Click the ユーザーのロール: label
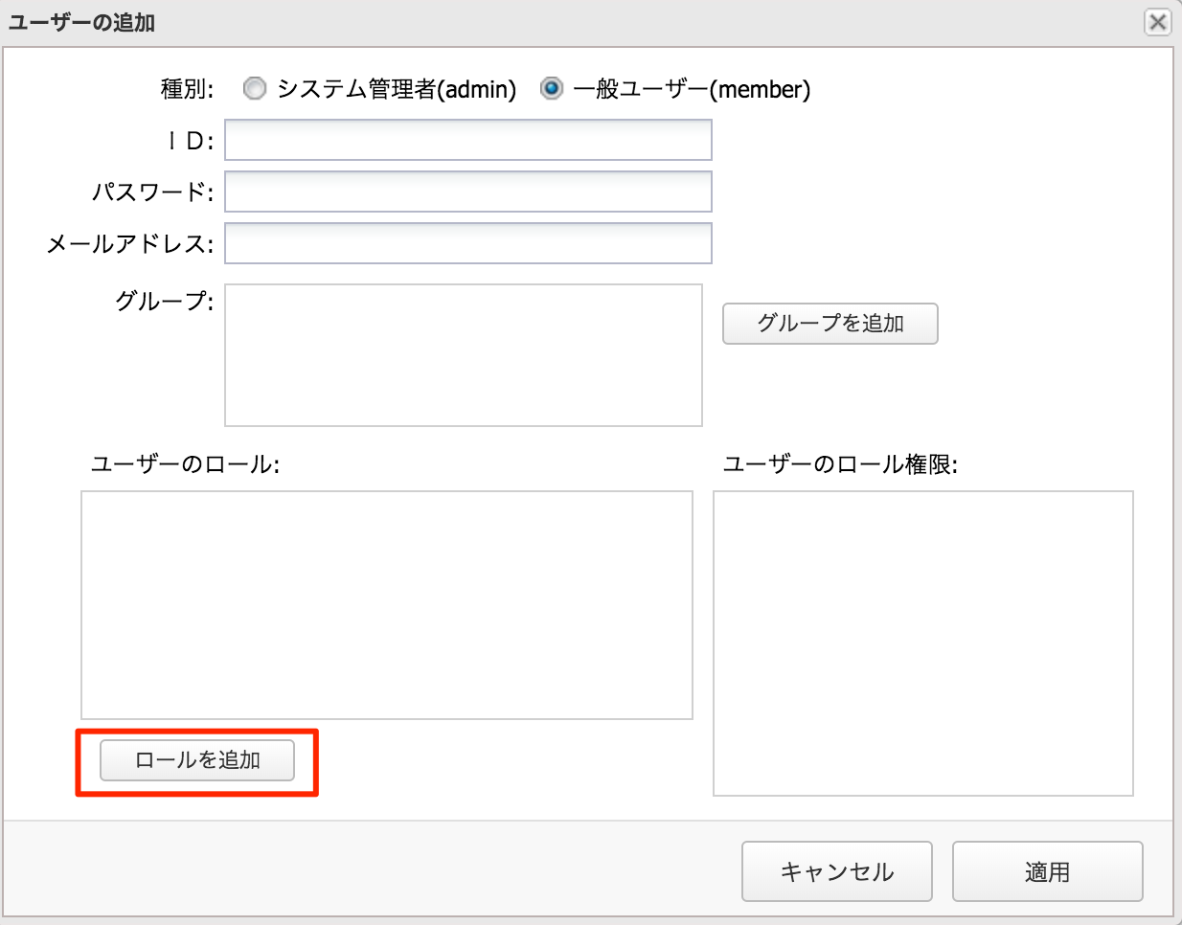The image size is (1182, 925). pos(185,464)
